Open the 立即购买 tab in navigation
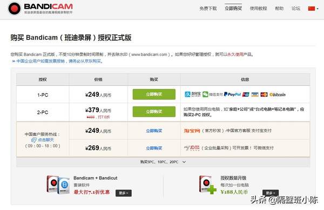Screen dimensions: 324x210 point(233,9)
